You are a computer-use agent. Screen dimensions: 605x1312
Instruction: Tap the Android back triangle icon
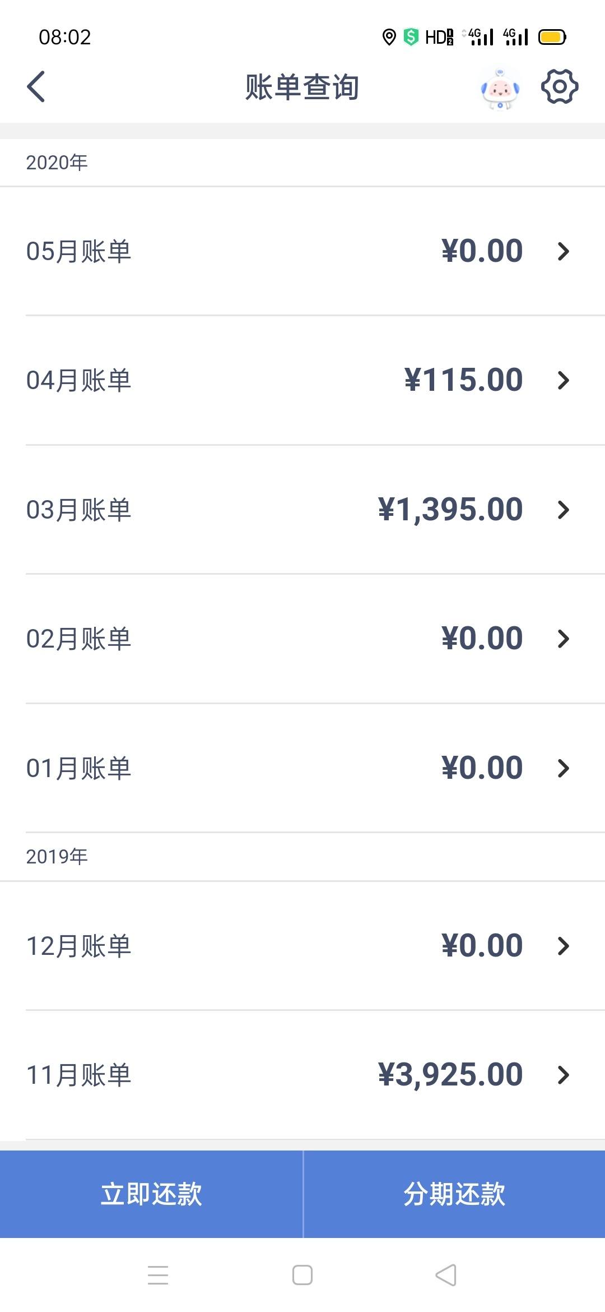point(446,1275)
